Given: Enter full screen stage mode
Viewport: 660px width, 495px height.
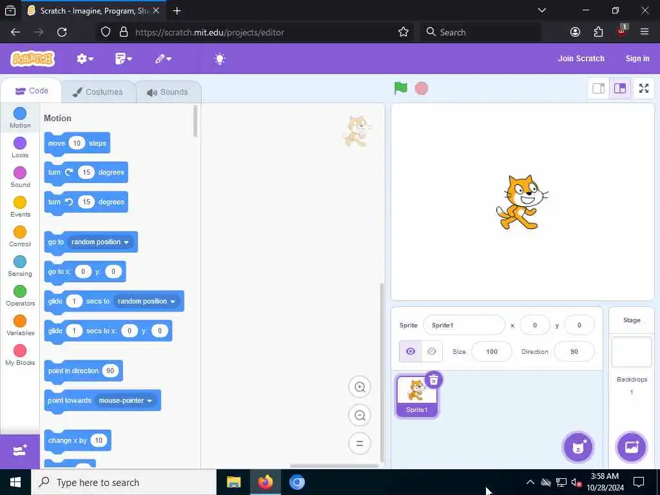Looking at the screenshot, I should pos(644,88).
